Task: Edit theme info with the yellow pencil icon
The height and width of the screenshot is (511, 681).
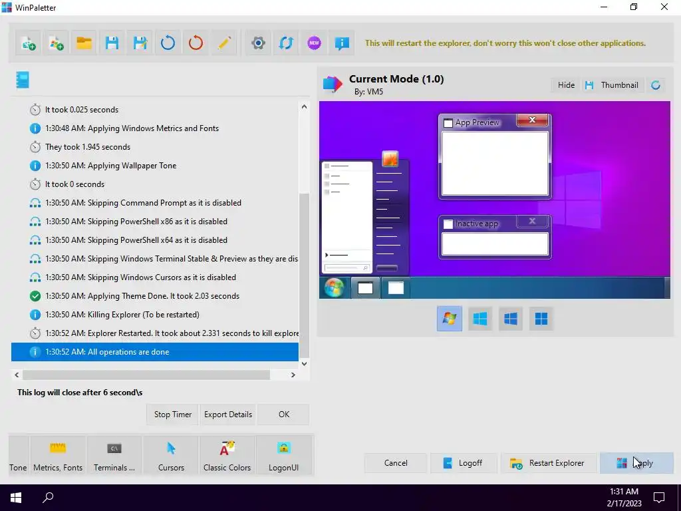Action: pyautogui.click(x=223, y=43)
